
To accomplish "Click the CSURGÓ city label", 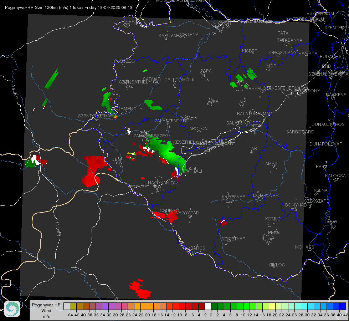I will pyautogui.click(x=169, y=211).
